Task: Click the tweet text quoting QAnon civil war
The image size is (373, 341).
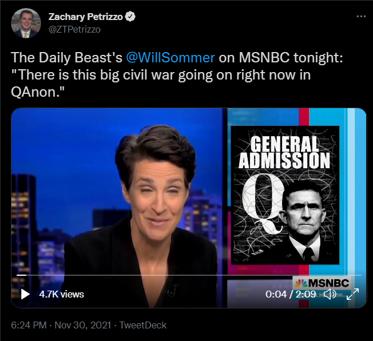Action: click(177, 75)
